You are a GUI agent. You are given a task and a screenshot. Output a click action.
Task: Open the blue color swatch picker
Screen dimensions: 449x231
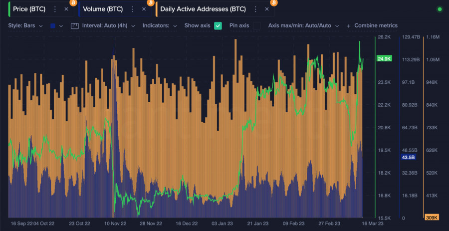coord(52,25)
